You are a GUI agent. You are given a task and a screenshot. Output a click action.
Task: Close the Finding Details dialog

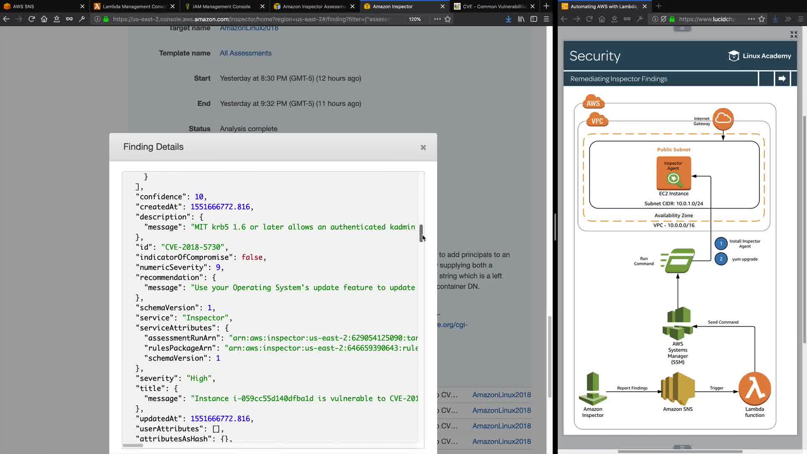pos(423,148)
